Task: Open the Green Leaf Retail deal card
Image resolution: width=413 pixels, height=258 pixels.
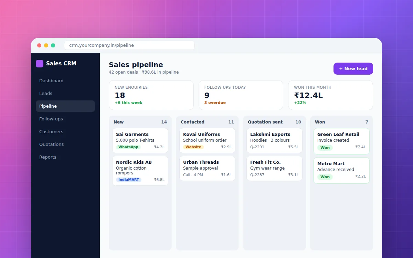Action: point(341,141)
